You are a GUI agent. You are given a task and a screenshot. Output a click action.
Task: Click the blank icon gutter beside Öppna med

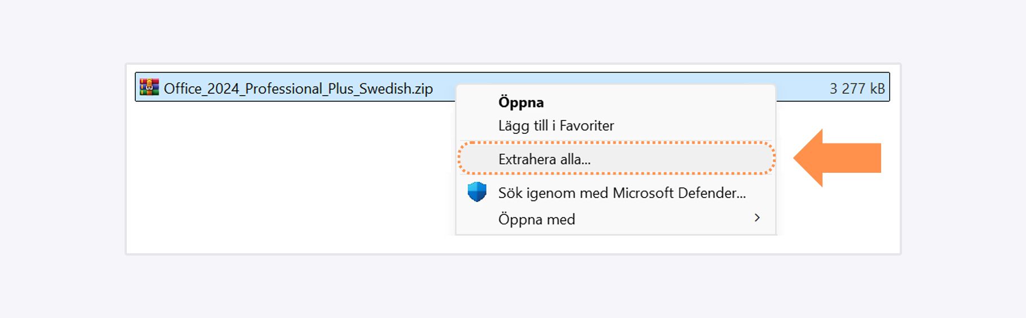click(477, 220)
